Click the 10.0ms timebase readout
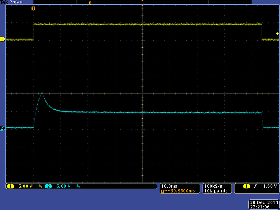The width and height of the screenshot is (280, 210). tap(169, 186)
